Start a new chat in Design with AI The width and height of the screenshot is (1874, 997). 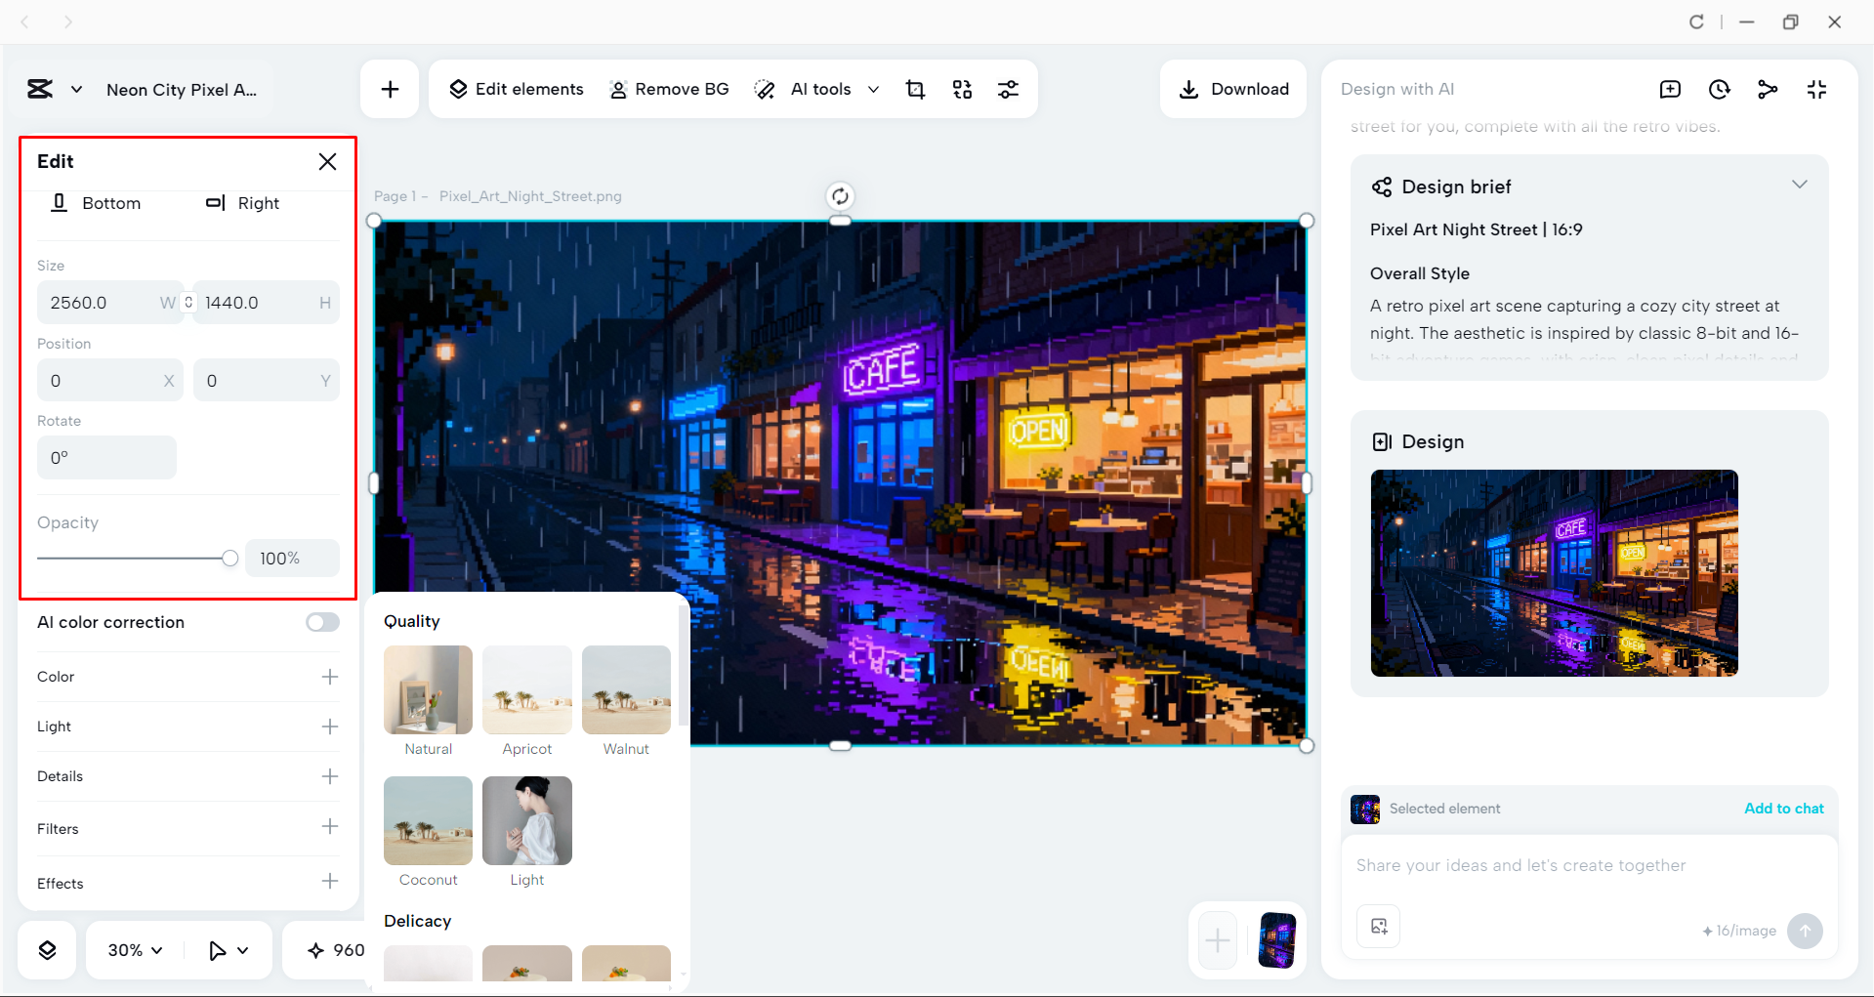1670,89
